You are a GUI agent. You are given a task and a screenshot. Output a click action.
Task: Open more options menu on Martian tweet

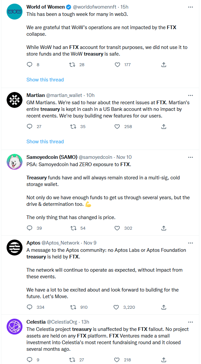(190, 95)
